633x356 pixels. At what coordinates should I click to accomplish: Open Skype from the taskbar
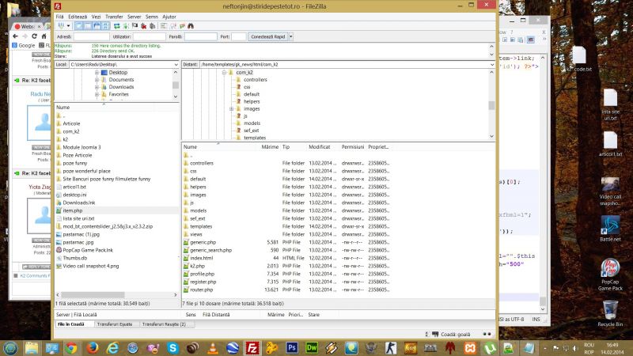click(x=172, y=347)
